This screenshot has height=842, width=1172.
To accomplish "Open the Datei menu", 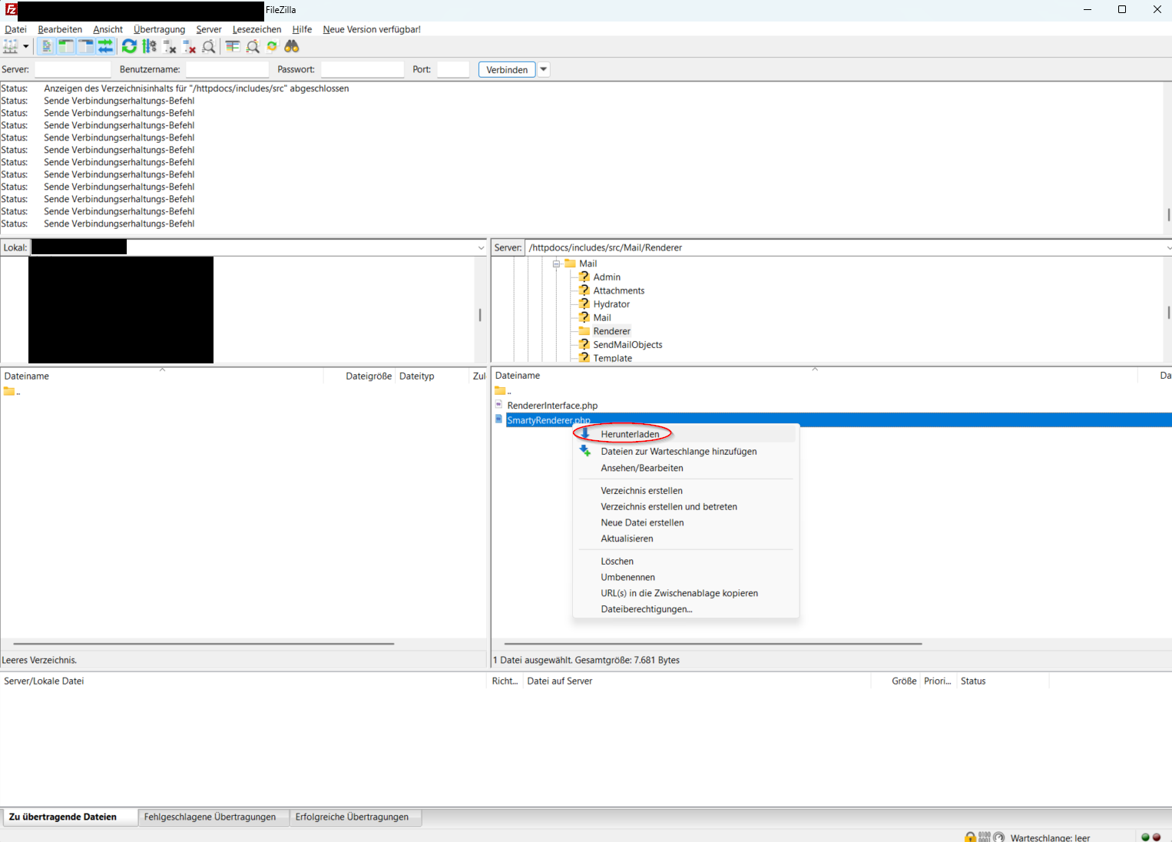I will (15, 29).
